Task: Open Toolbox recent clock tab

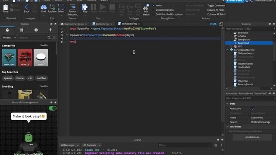Action: [x=36, y=30]
